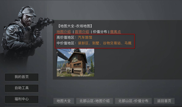Click the 地图大全-农场地图 title heading
The height and width of the screenshot is (107, 182).
click(75, 26)
